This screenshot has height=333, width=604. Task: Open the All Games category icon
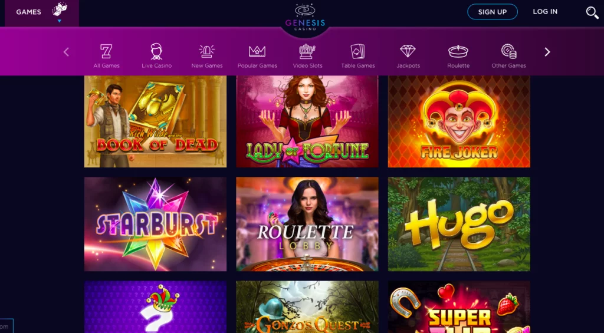[106, 51]
